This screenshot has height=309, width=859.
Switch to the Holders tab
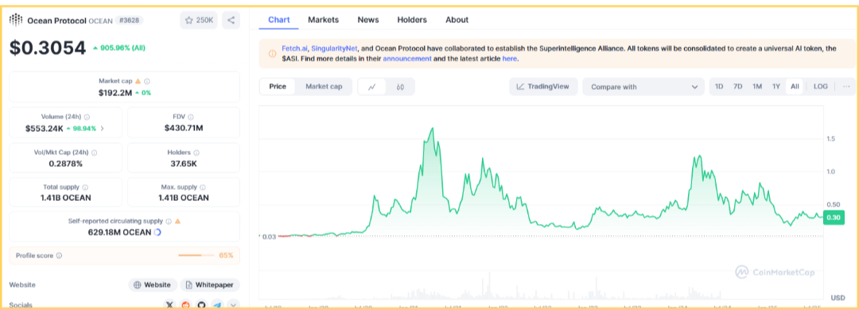pyautogui.click(x=412, y=20)
